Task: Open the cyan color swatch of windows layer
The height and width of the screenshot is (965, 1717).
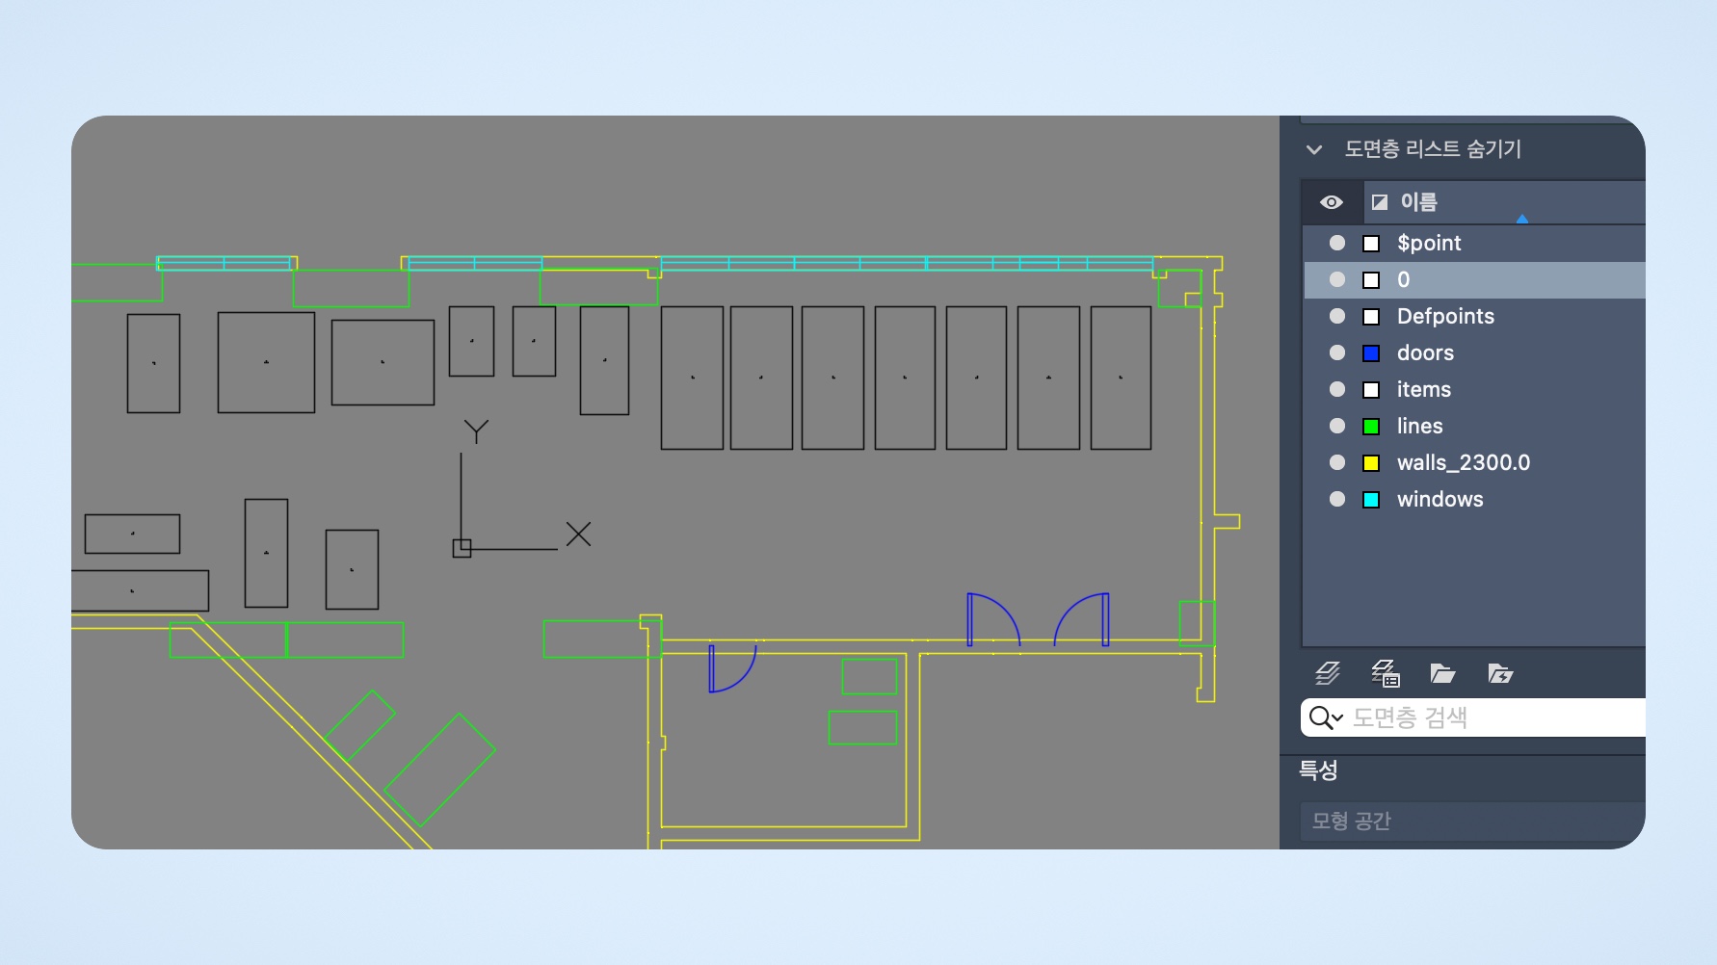Action: click(1371, 500)
